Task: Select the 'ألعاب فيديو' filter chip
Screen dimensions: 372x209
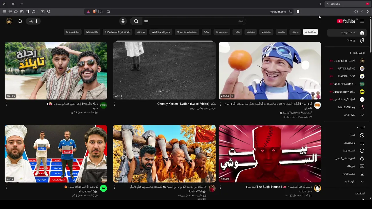Action: (267, 32)
